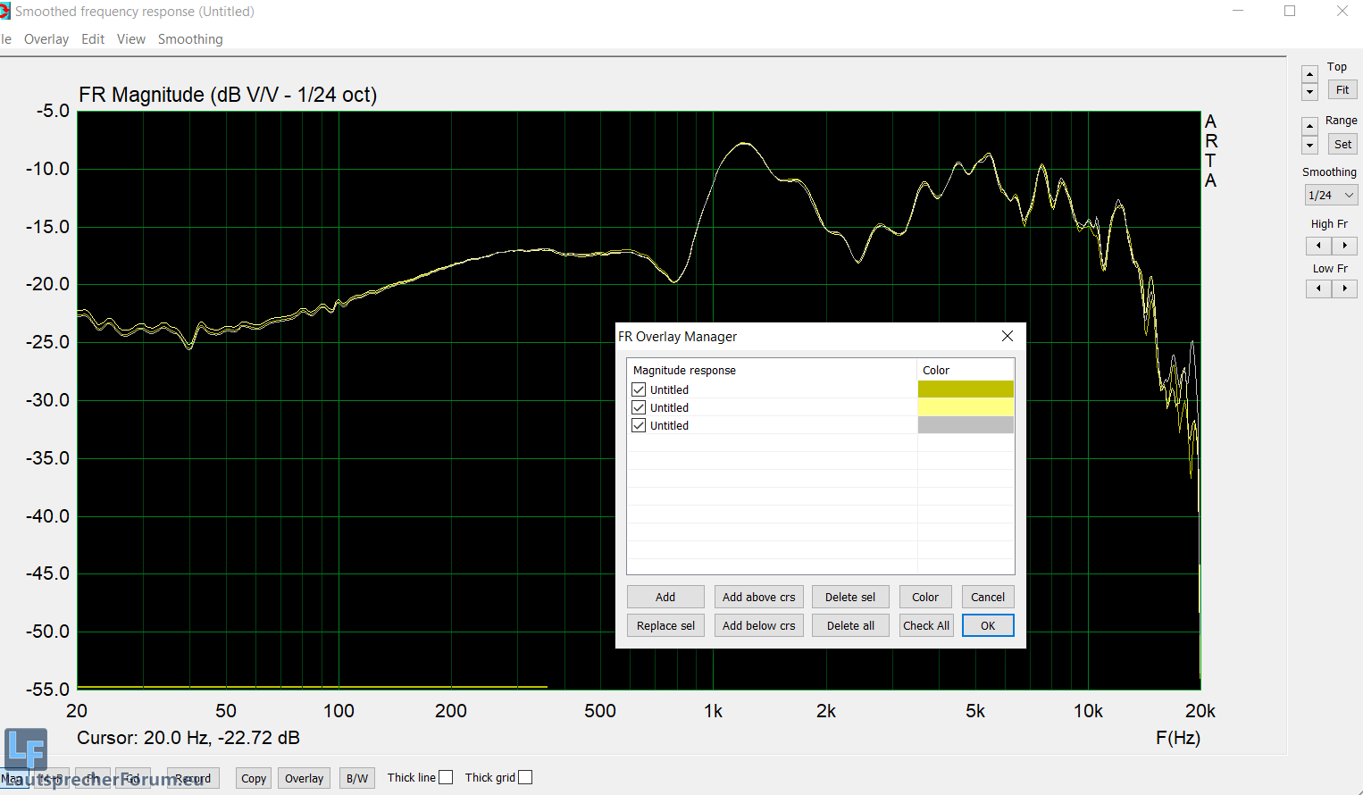1363x795 pixels.
Task: Shift High Fr limit left
Action: click(1318, 245)
